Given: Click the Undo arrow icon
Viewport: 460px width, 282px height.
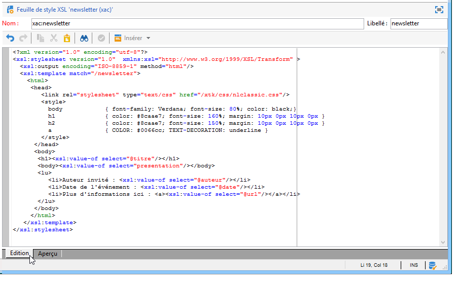Looking at the screenshot, I should pyautogui.click(x=10, y=38).
